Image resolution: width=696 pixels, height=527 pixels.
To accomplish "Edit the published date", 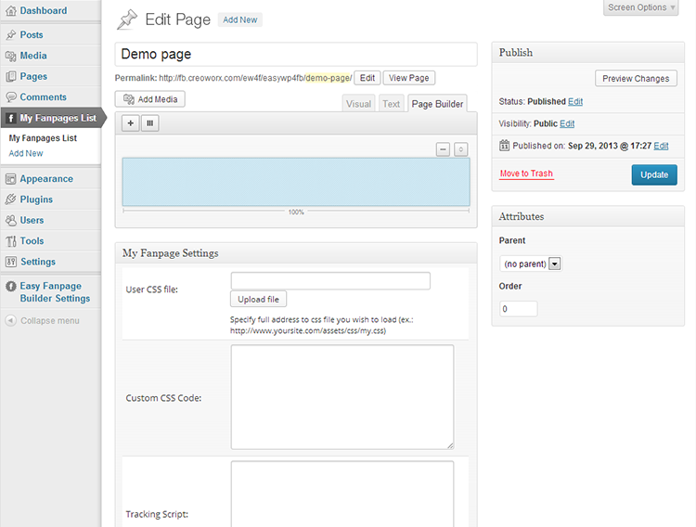I will click(661, 146).
